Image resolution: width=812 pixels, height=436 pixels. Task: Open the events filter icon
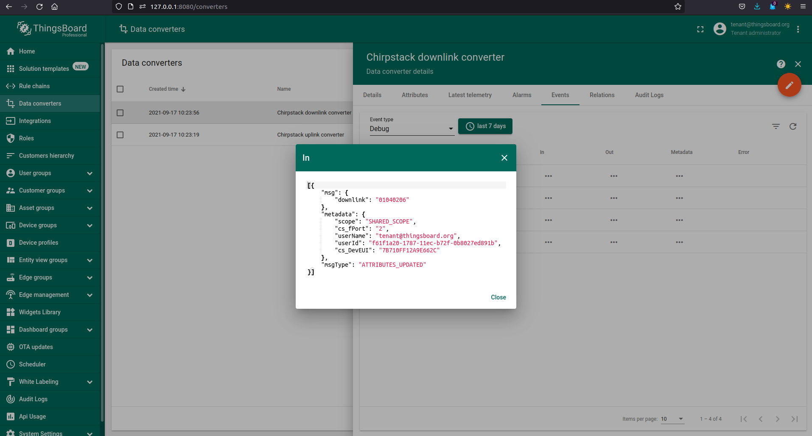pyautogui.click(x=776, y=126)
